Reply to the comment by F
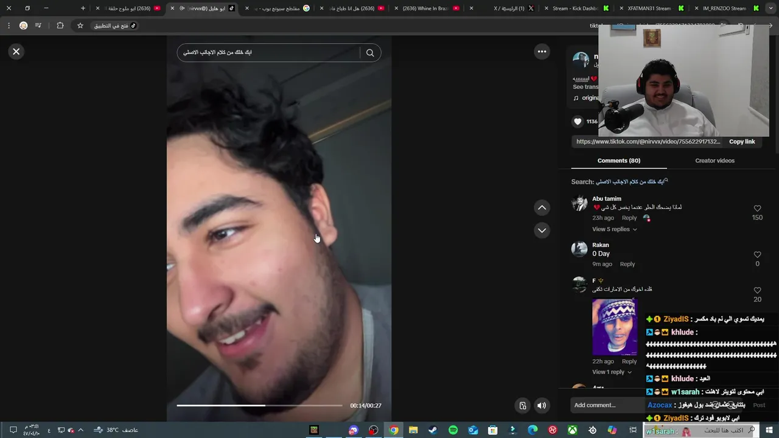The height and width of the screenshot is (438, 779). point(629,361)
